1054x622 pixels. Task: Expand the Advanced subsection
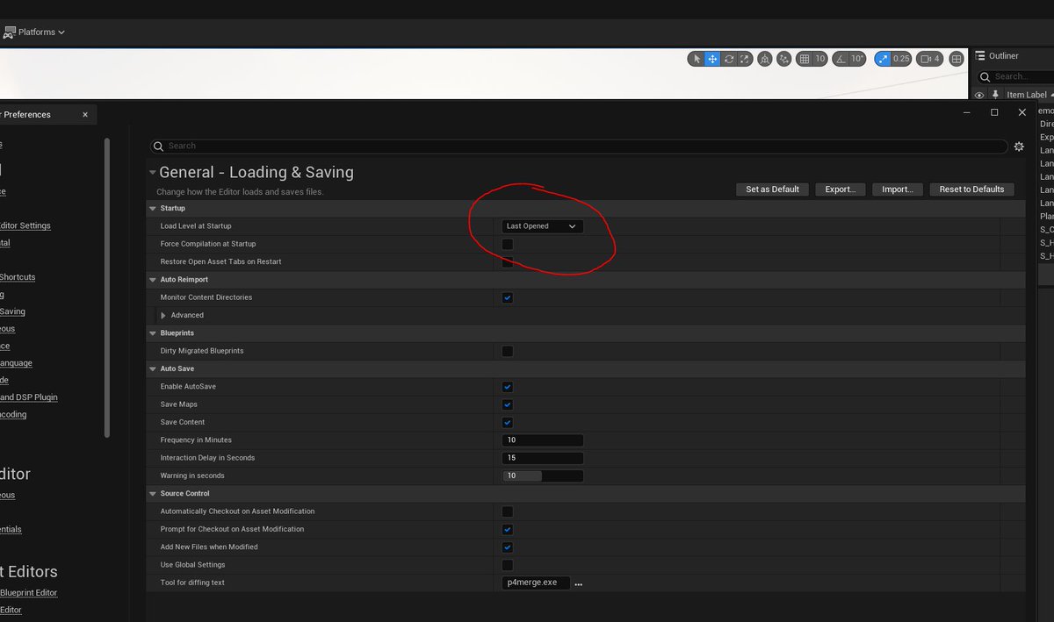coord(163,315)
